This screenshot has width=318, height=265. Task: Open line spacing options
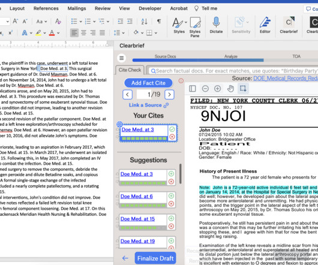coord(117,32)
